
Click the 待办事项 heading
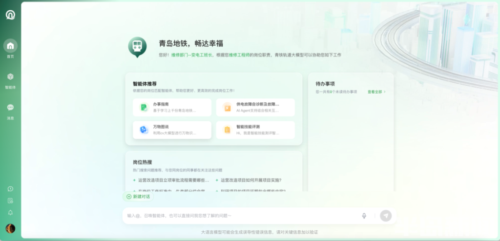[325, 84]
